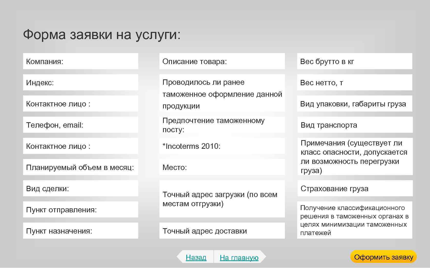This screenshot has height=268, width=430.
Task: Focus the Пункт отправления field
Action: coord(80,210)
